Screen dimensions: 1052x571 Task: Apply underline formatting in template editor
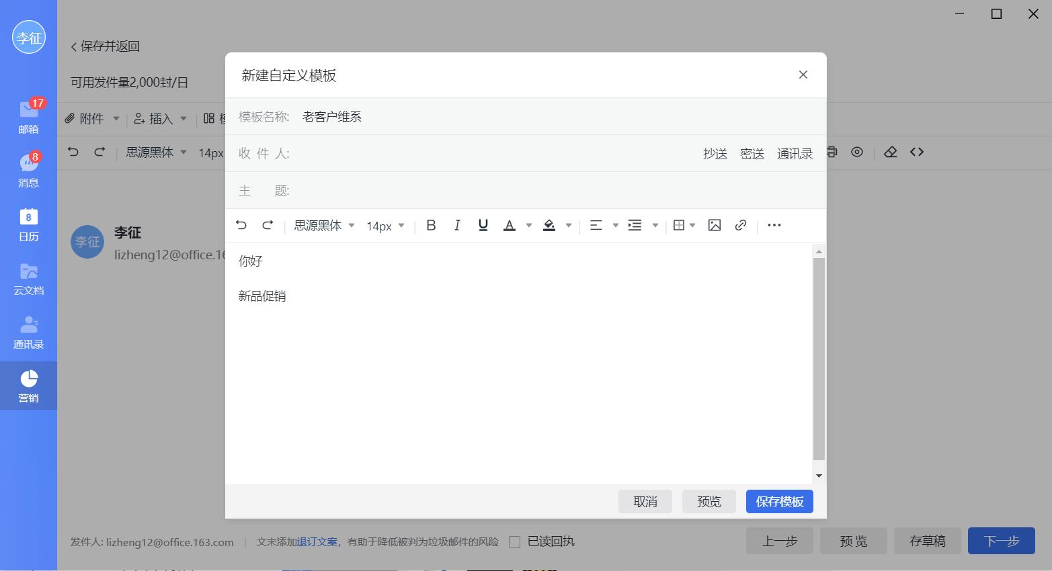coord(483,226)
